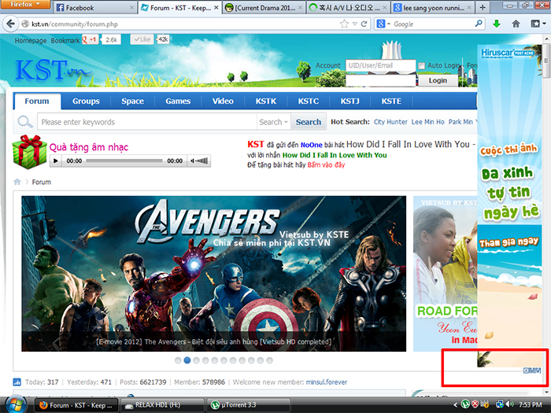Click the Bookmark link
The image size is (551, 413).
[65, 40]
